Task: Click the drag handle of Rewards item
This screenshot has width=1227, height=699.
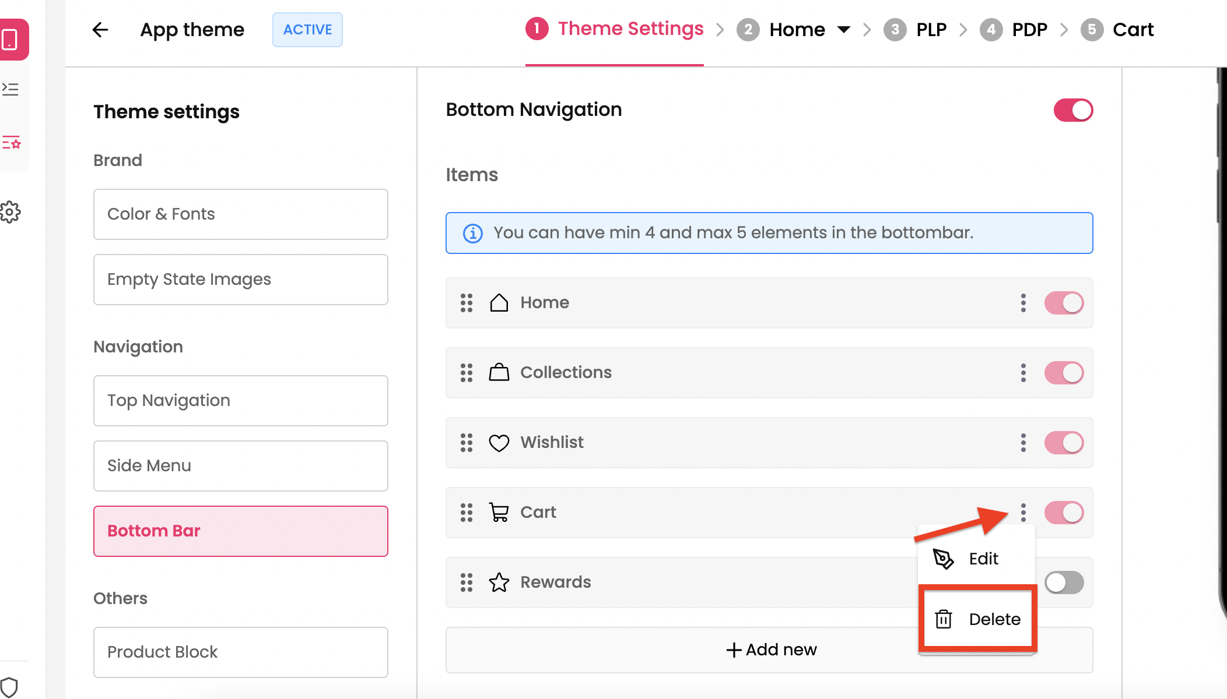Action: [467, 582]
